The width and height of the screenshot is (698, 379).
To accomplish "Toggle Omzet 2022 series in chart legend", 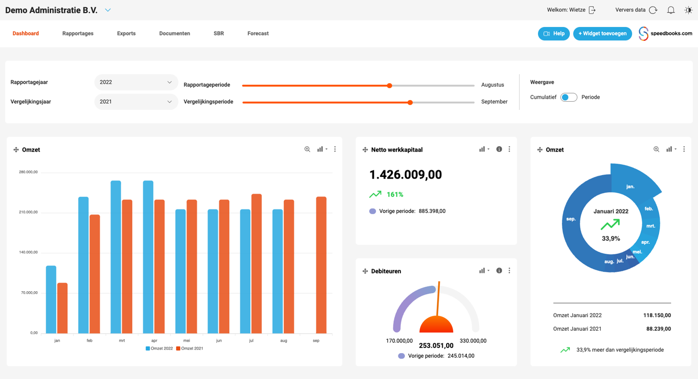I will [159, 349].
